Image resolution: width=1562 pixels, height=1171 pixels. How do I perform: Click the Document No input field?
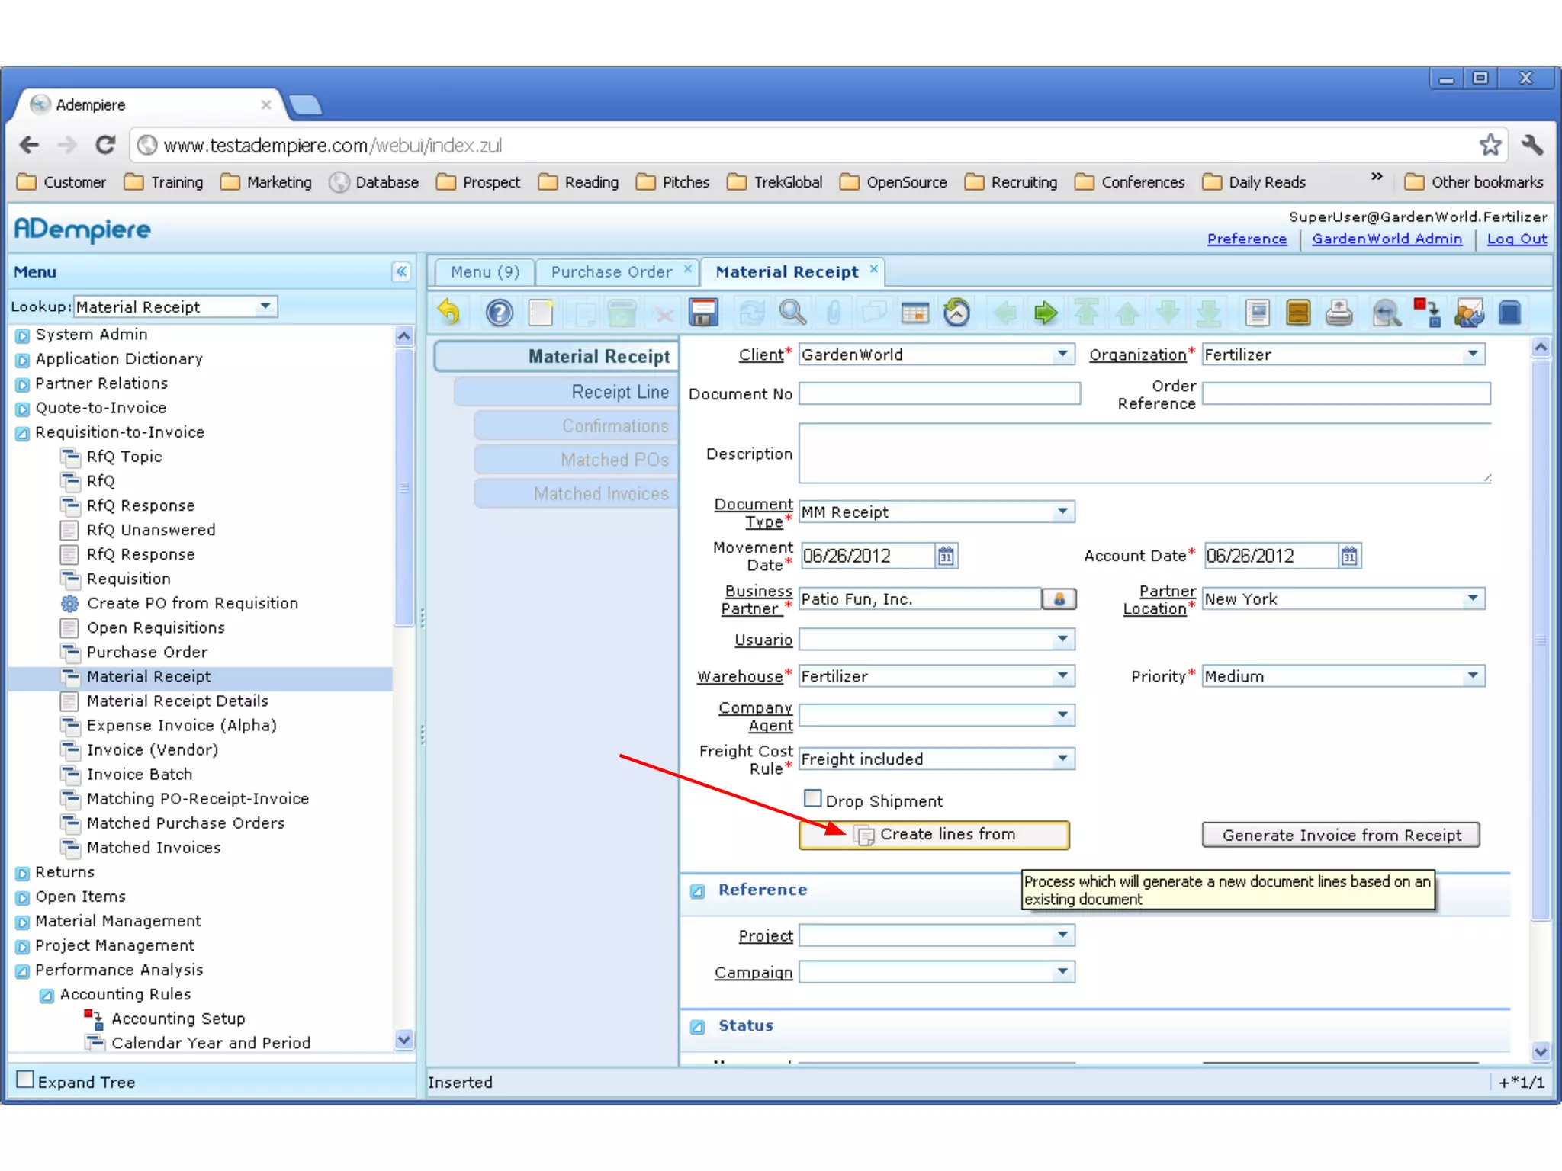point(940,394)
